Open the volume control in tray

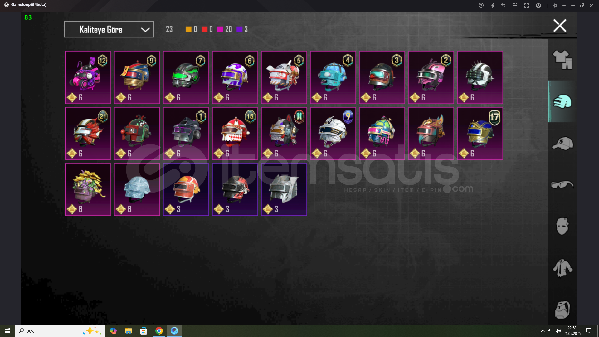click(558, 331)
